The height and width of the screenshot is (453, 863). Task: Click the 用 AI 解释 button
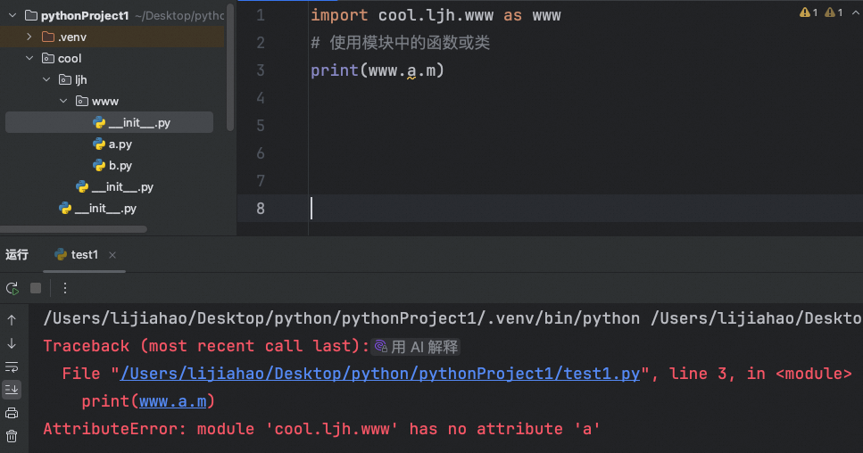[416, 347]
